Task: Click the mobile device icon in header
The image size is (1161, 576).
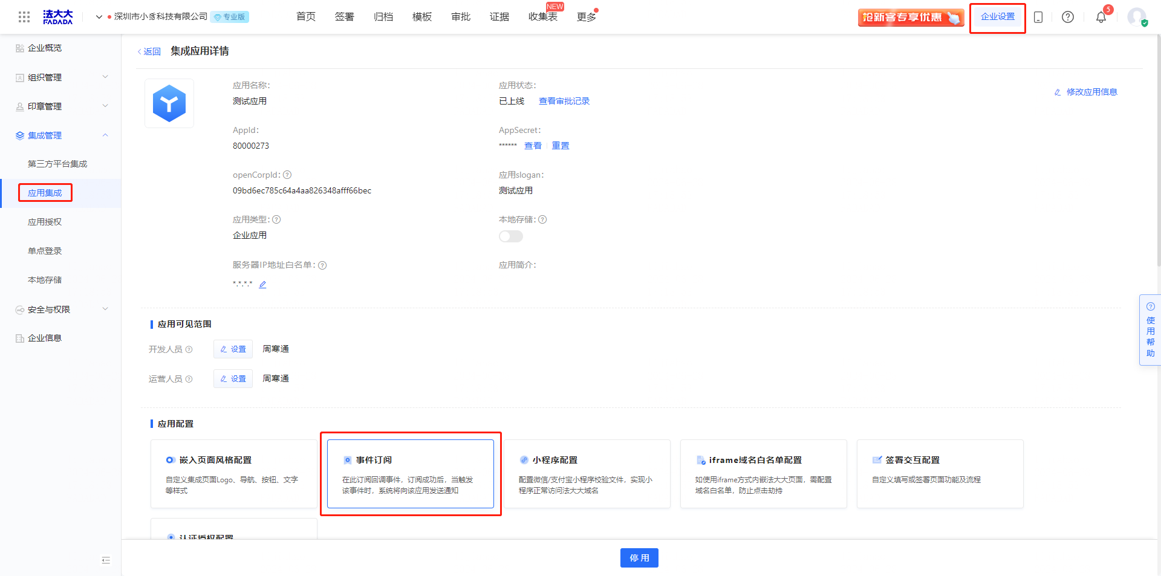Action: 1038,17
